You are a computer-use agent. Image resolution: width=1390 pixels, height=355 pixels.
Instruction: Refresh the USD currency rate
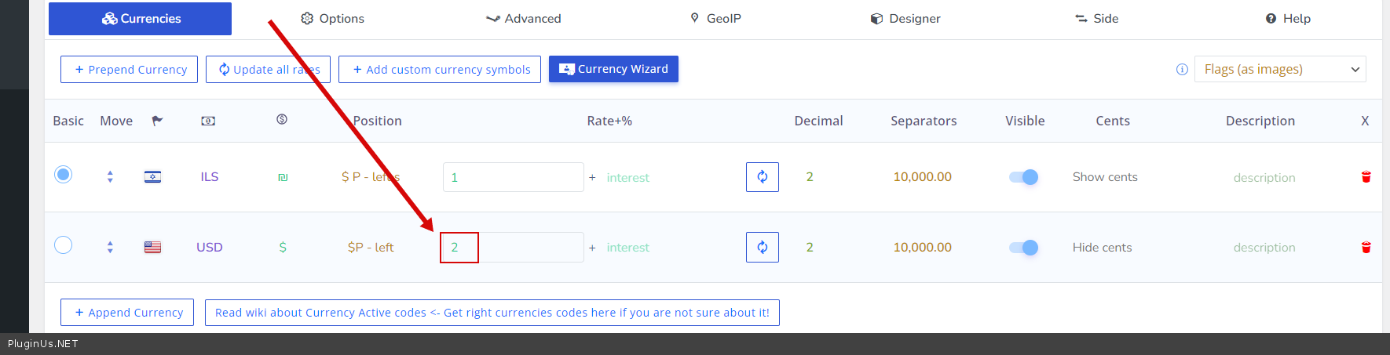(x=762, y=248)
